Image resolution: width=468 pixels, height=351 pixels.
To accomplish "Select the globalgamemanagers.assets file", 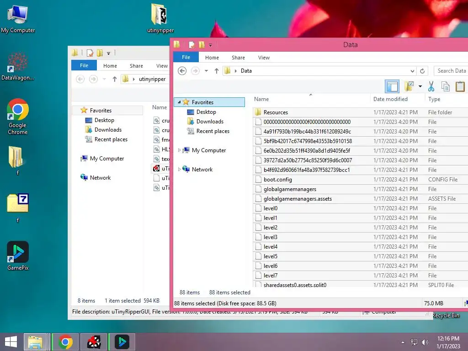I will pos(360,198).
